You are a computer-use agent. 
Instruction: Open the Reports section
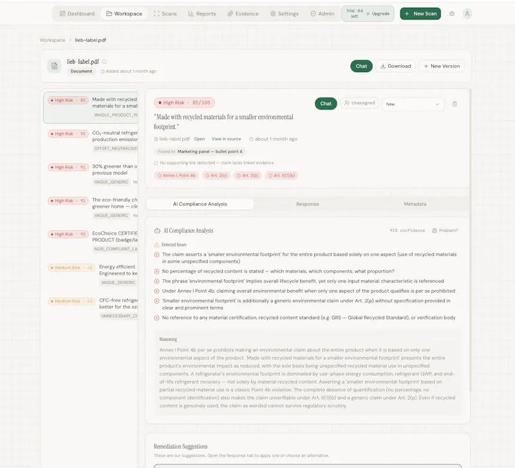click(x=202, y=14)
